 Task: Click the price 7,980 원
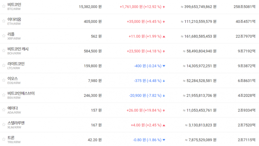(95, 81)
